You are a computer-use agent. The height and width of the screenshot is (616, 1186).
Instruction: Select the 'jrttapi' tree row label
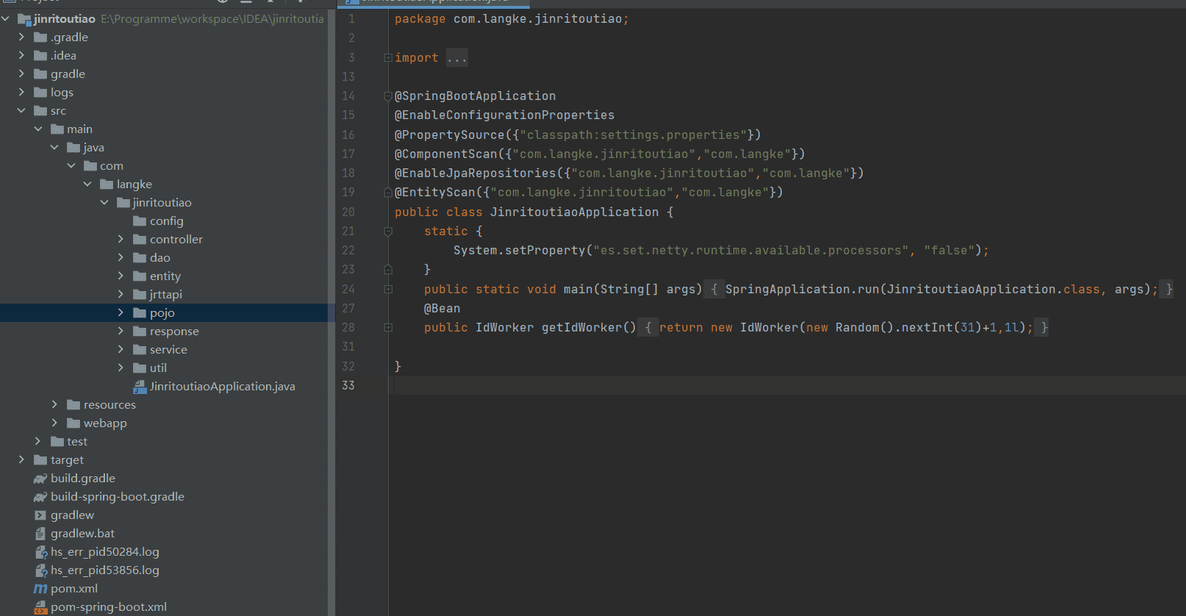click(166, 295)
